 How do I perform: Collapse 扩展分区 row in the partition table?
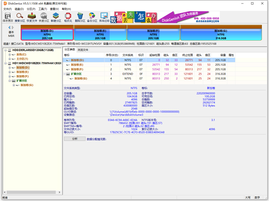tap(65, 74)
